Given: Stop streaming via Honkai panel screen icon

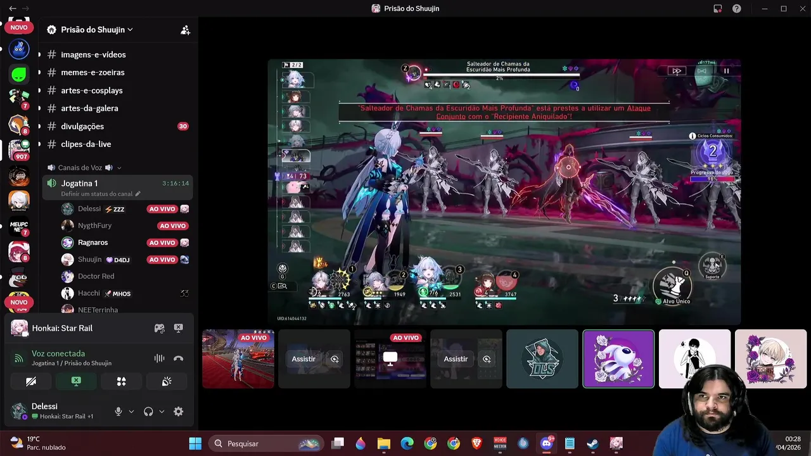Looking at the screenshot, I should (x=179, y=328).
